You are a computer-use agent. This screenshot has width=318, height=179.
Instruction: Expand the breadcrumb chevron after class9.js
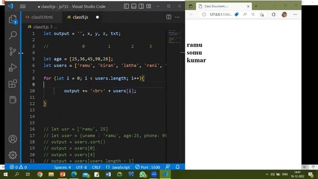(52, 27)
